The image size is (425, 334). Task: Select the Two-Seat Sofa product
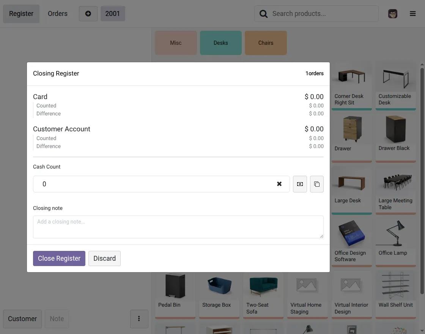click(x=263, y=296)
